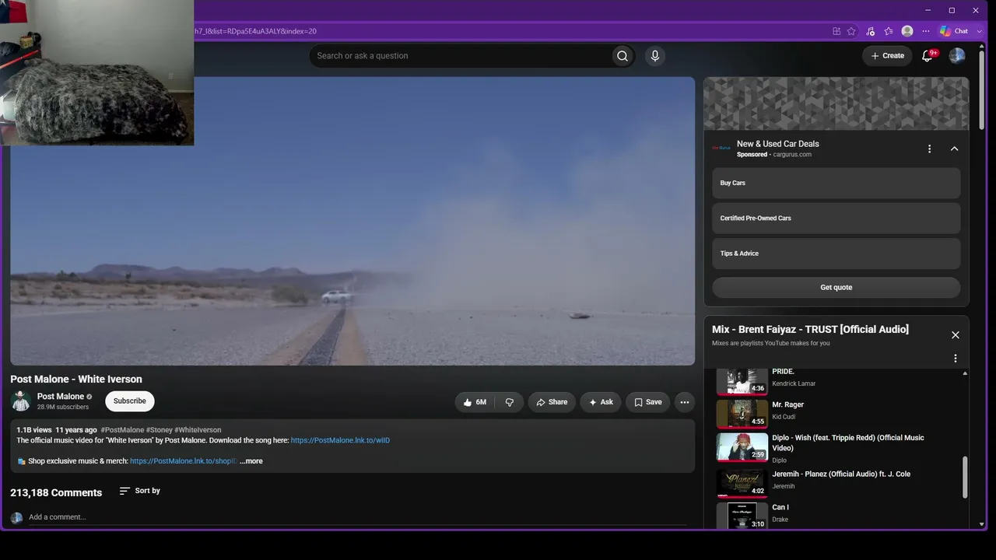Open YouTube notifications bell
This screenshot has width=996, height=560.
point(927,56)
